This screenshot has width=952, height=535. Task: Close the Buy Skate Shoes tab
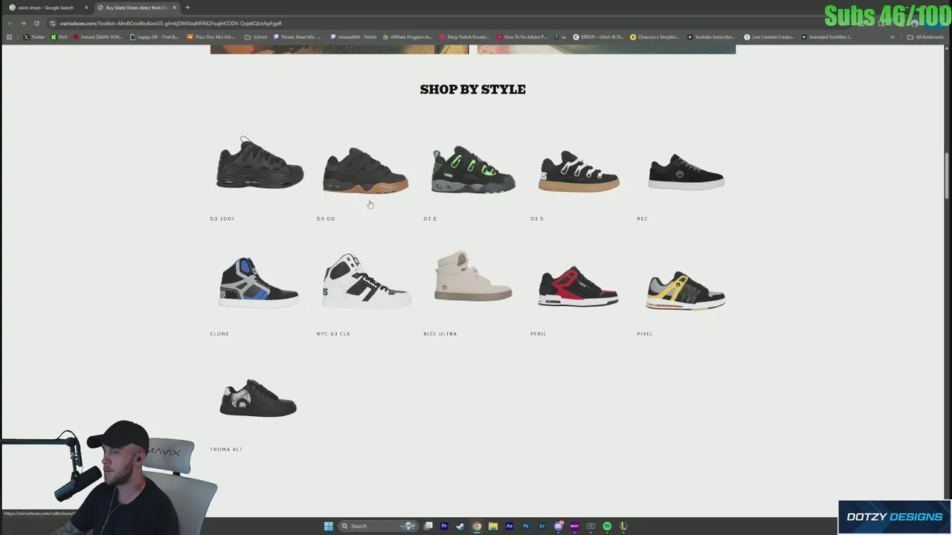175,7
